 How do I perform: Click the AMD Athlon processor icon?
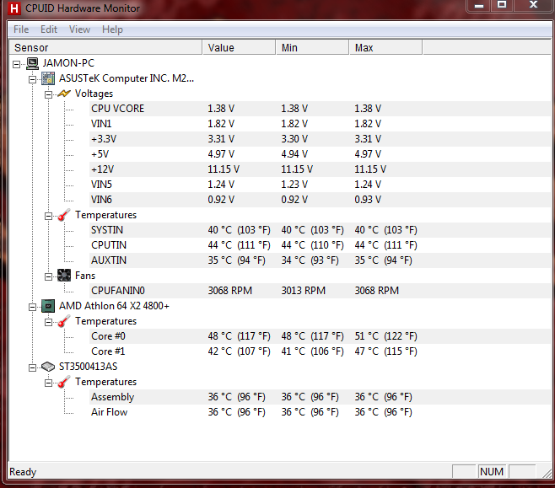48,306
